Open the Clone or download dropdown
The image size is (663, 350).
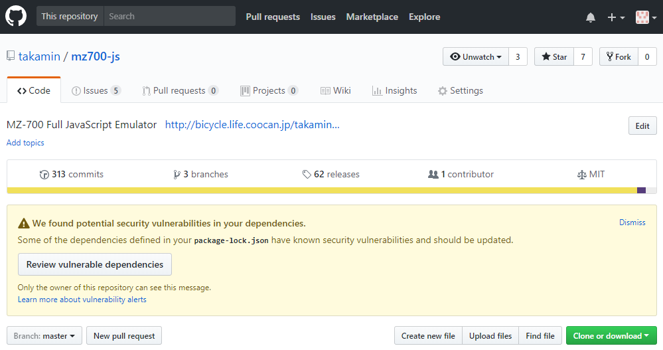(x=611, y=335)
